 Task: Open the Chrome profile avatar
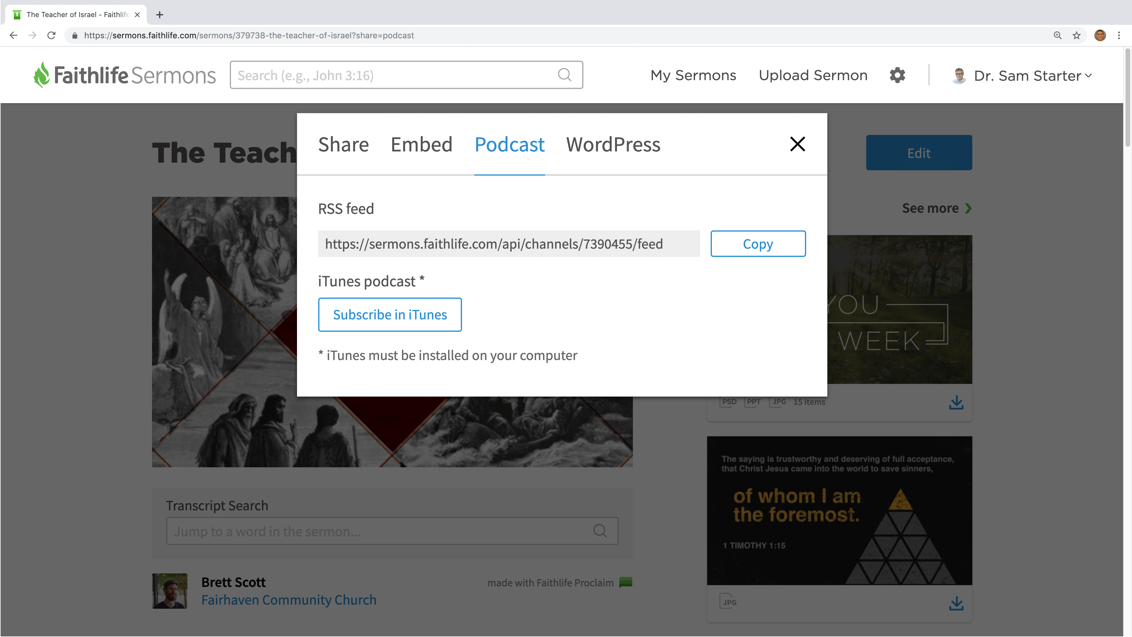1100,35
